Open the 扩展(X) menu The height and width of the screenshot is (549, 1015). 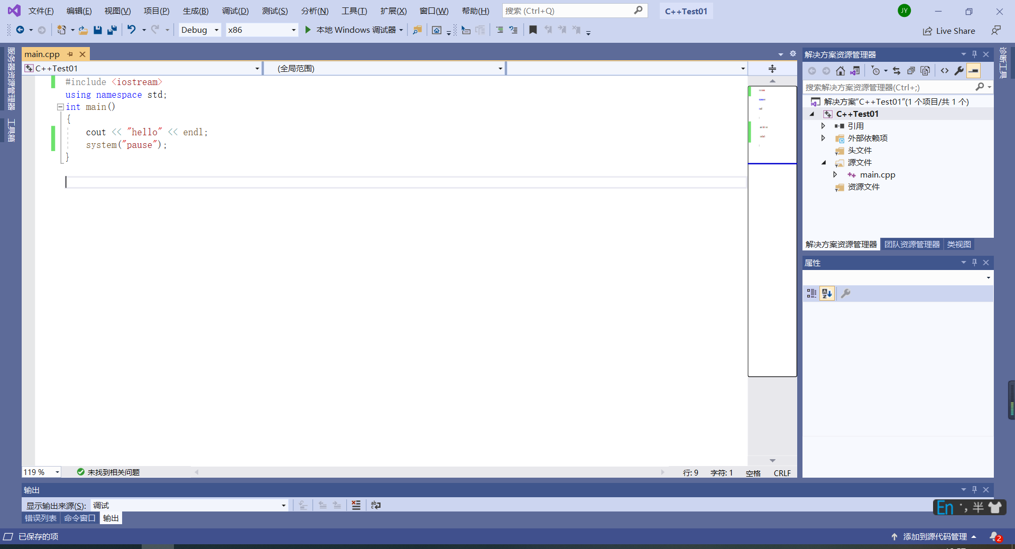click(x=393, y=11)
